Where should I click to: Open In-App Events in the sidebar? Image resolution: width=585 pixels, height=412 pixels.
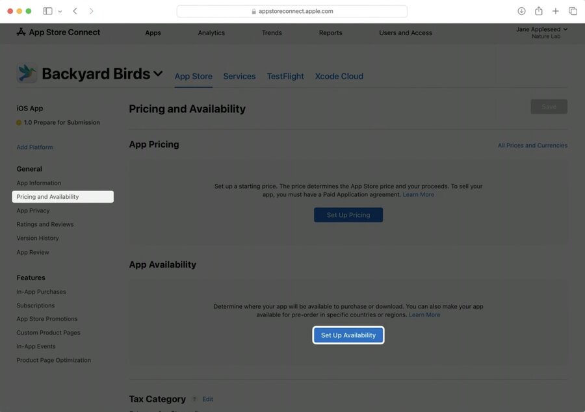(36, 346)
